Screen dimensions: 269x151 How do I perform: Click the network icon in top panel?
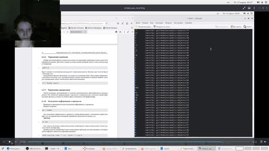[x=262, y=3]
